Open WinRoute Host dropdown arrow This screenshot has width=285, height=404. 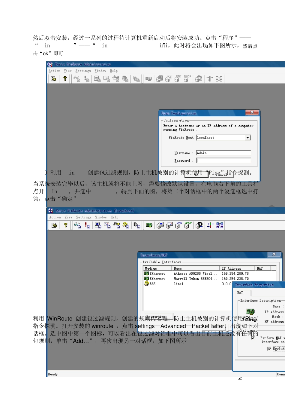pyautogui.click(x=248, y=138)
